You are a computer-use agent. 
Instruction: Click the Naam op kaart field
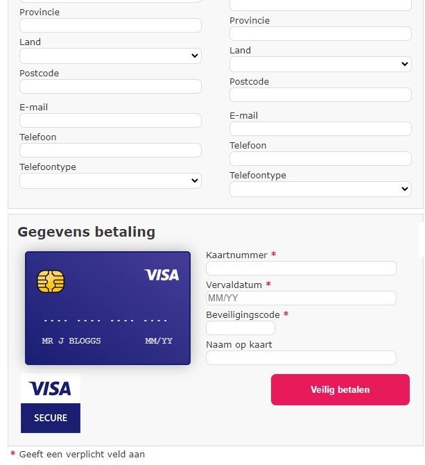pos(301,358)
